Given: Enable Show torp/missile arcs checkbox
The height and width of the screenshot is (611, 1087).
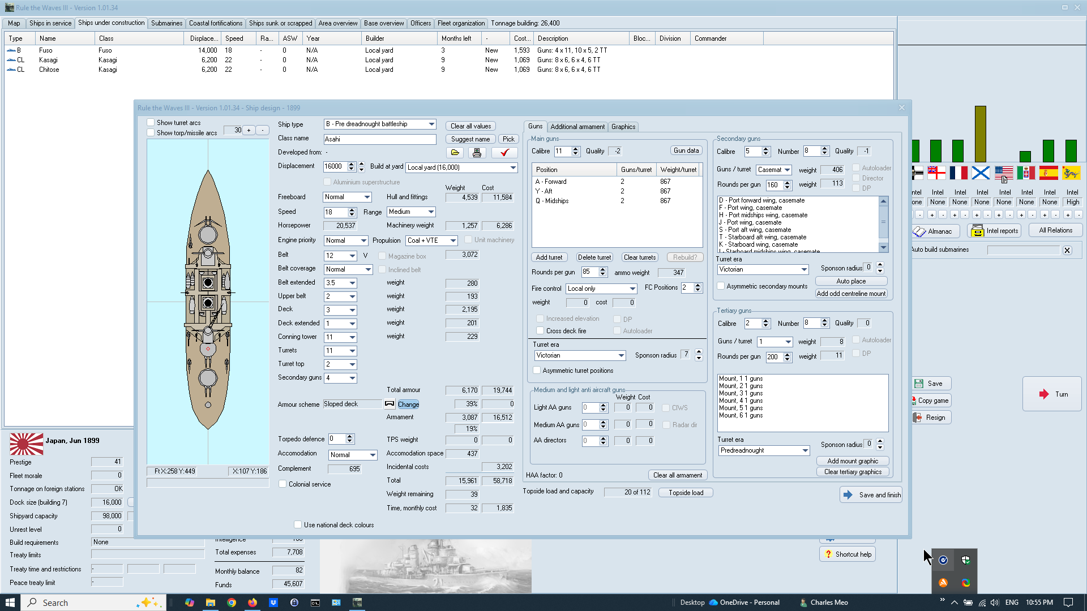Looking at the screenshot, I should (151, 132).
